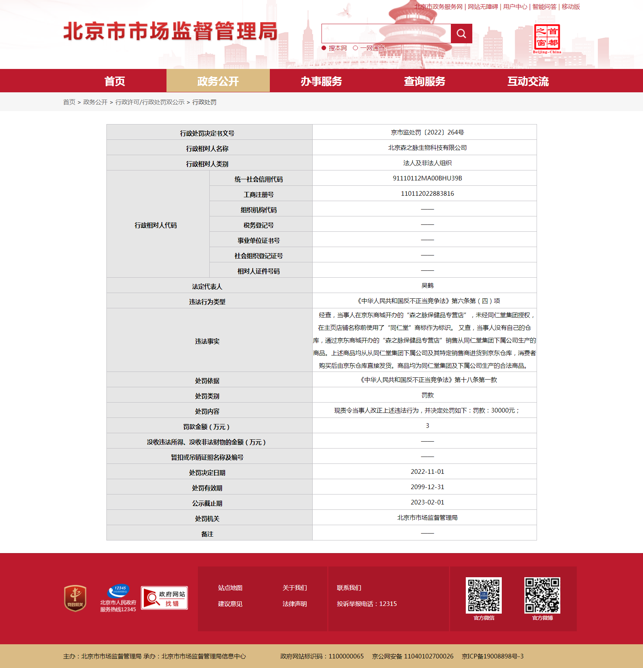Click the magnifier search button
Viewport: 643px width, 668px height.
click(x=461, y=34)
